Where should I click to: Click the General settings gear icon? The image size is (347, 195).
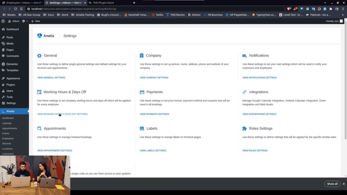39,56
